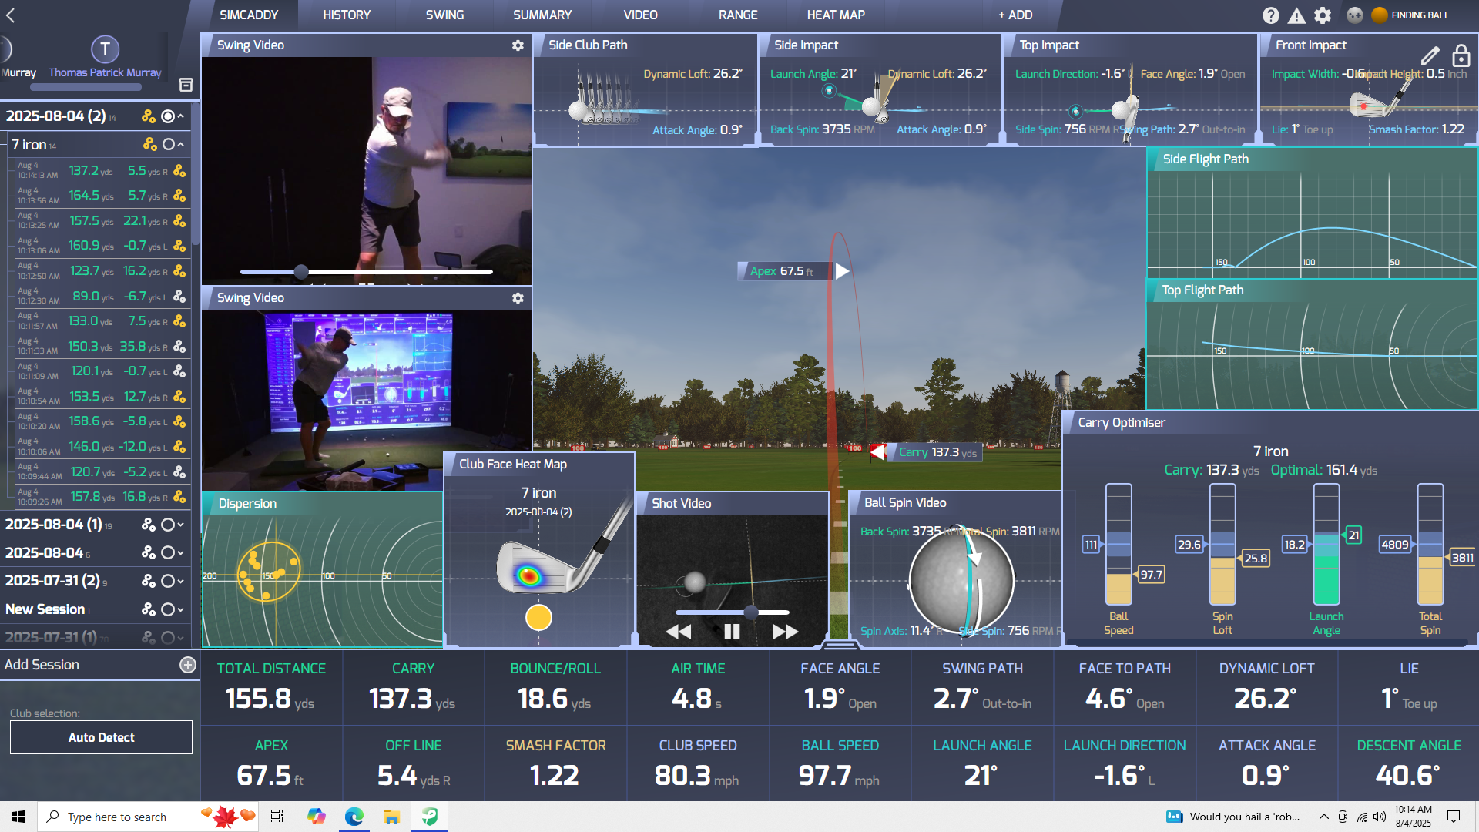This screenshot has width=1479, height=832.
Task: Toggle radio circle for 2025-08-04 (1) session
Action: click(x=167, y=525)
